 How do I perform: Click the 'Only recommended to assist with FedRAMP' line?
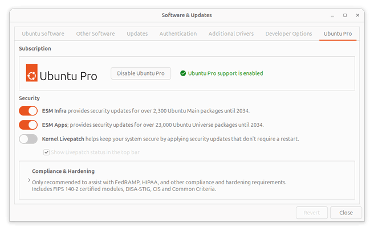[159, 183]
